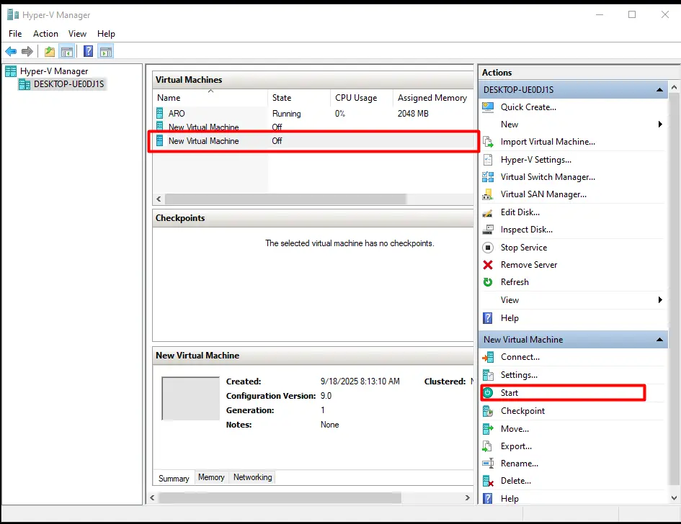Click Stop Service action label

pyautogui.click(x=524, y=248)
